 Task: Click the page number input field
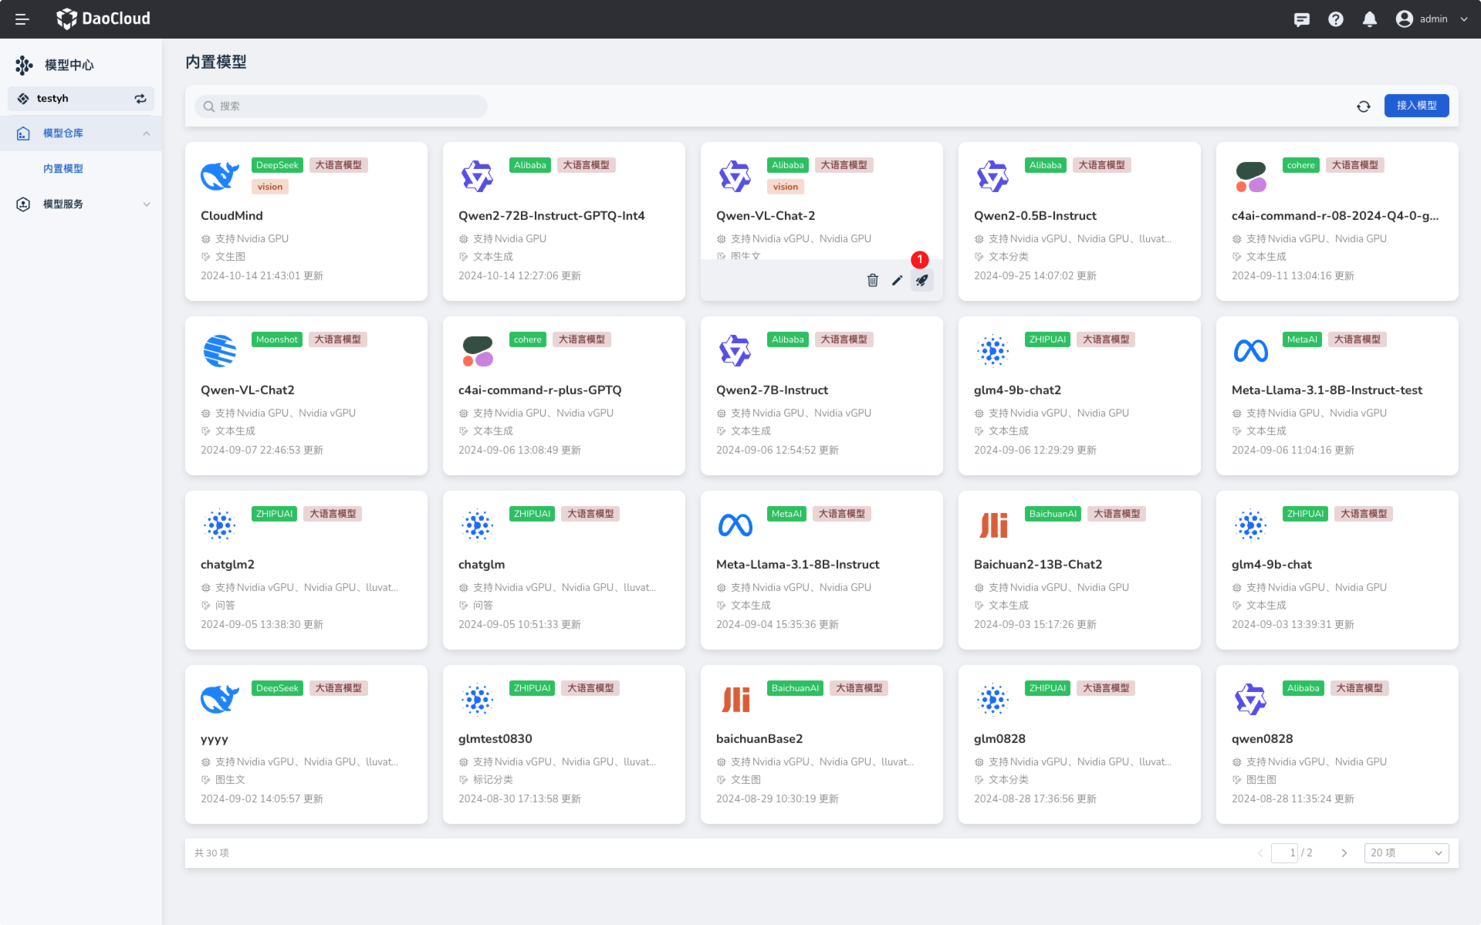[x=1284, y=853]
